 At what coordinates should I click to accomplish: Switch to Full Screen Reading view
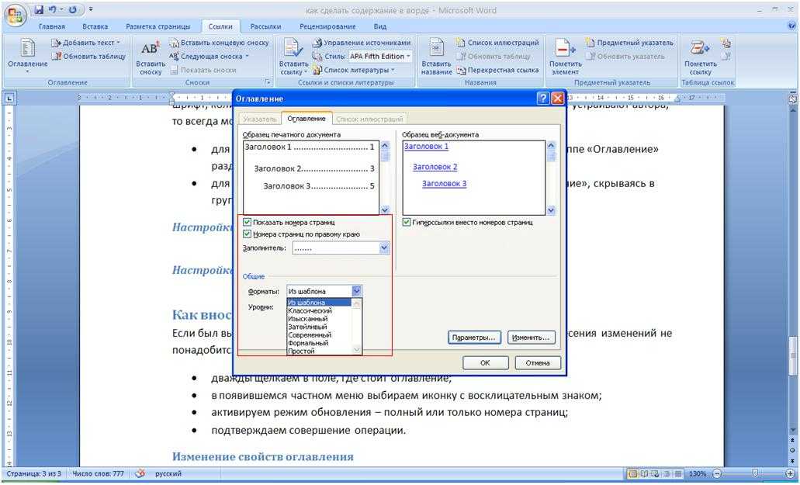point(643,474)
